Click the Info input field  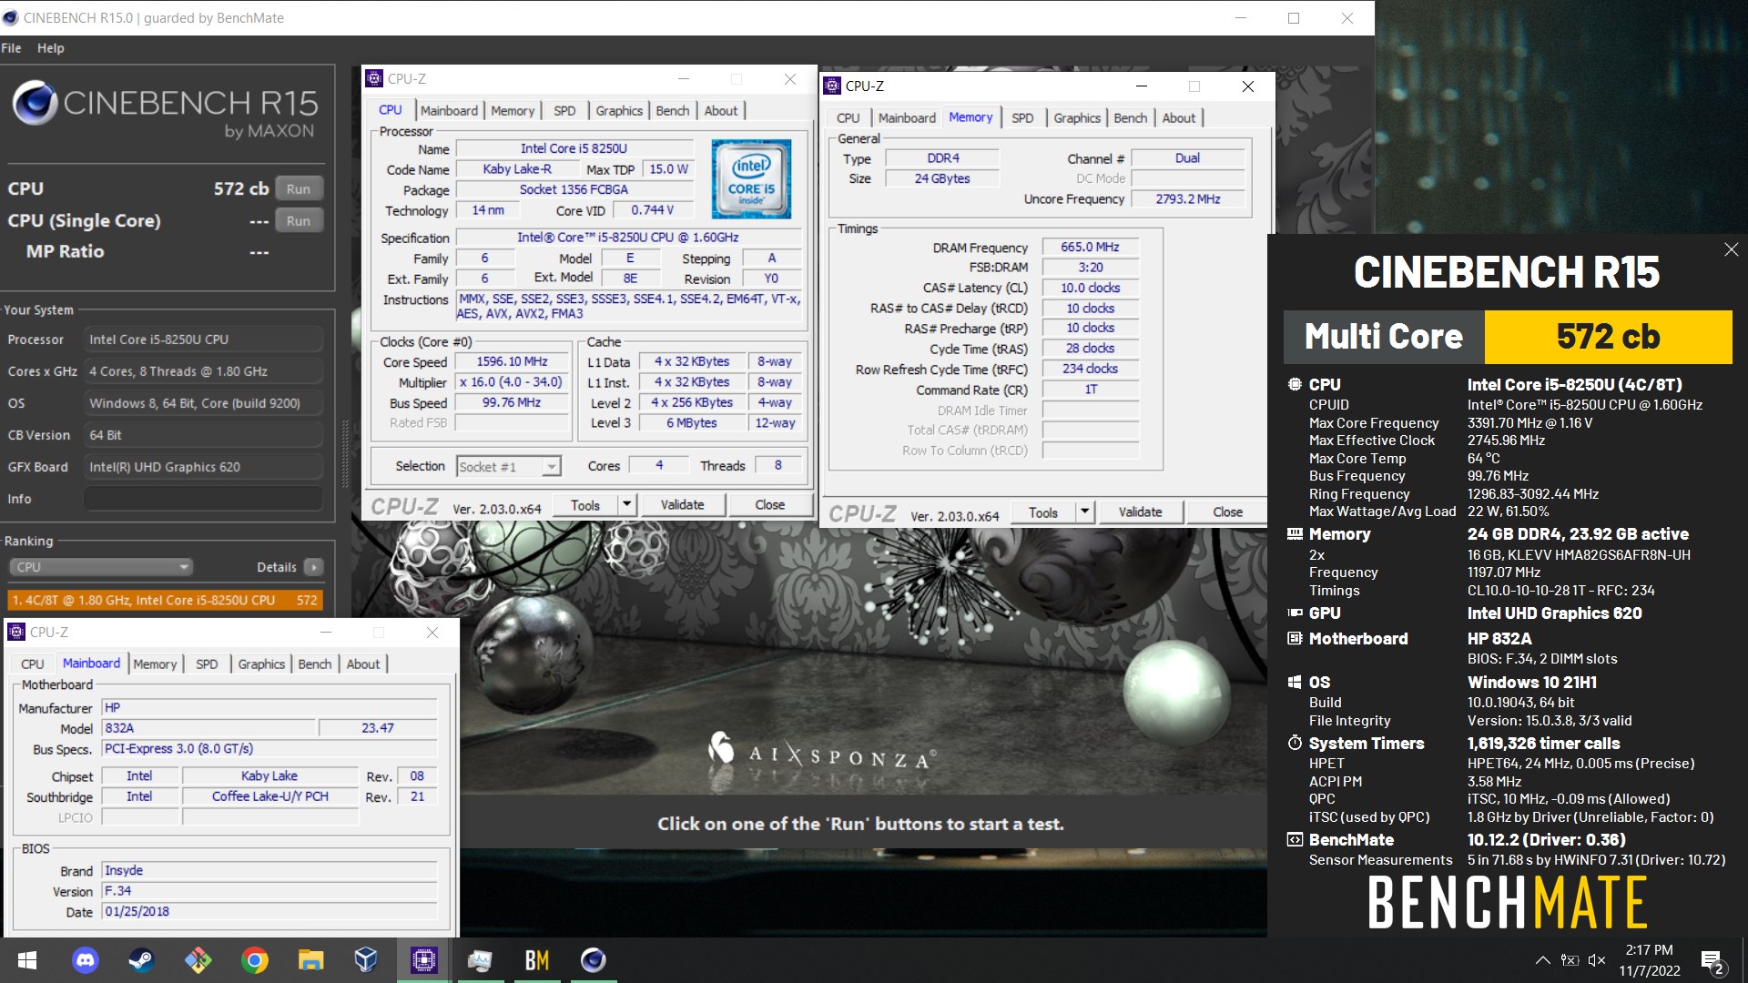click(203, 499)
